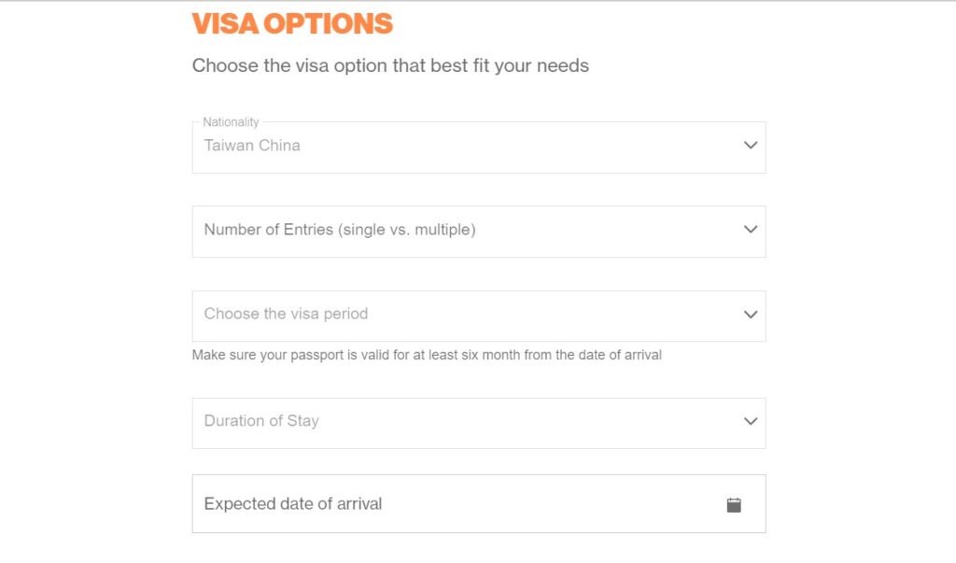Click the 'Duration of Stay' placeholder text
956x563 pixels.
(261, 421)
